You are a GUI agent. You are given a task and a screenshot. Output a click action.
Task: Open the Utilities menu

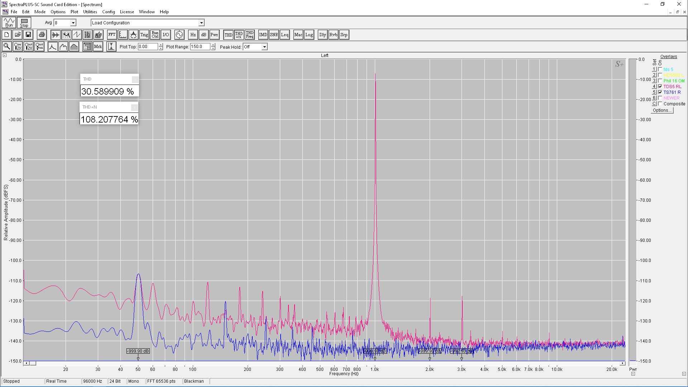[x=90, y=12]
